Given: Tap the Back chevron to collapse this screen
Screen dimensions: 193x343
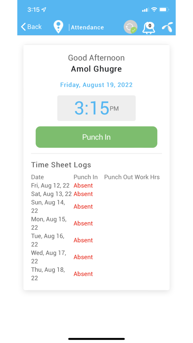Looking at the screenshot, I should point(23,27).
